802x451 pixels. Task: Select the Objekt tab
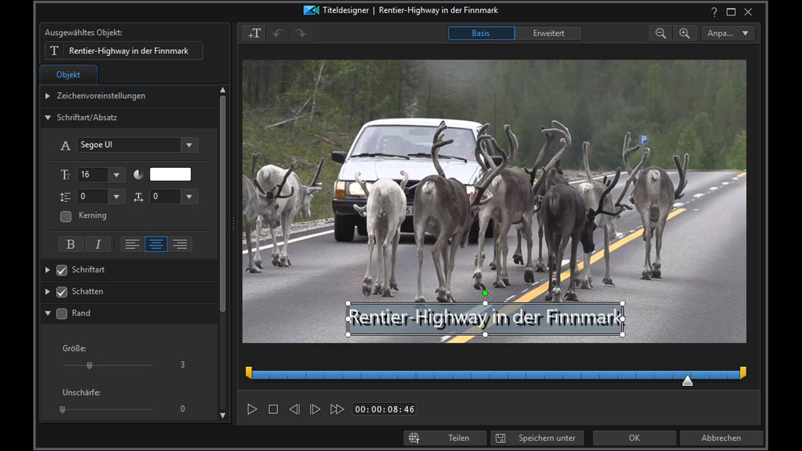pyautogui.click(x=68, y=75)
